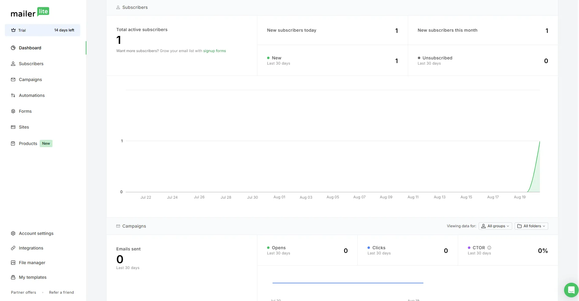Click the Sites window icon

13,127
